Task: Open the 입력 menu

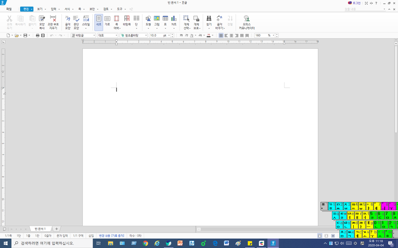Action: pos(54,9)
